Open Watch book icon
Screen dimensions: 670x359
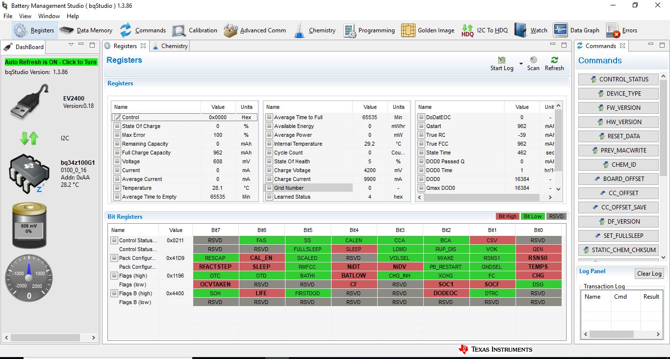tap(520, 30)
